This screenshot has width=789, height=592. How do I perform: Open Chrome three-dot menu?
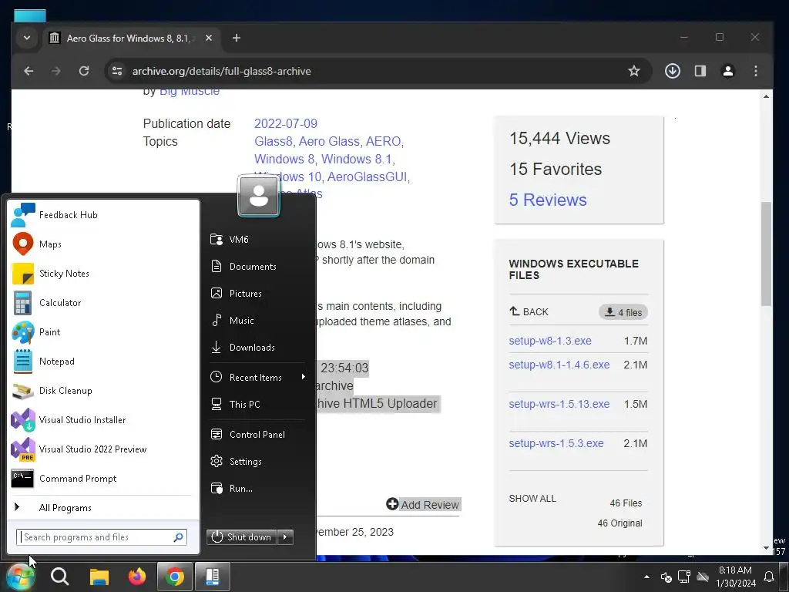coord(755,71)
